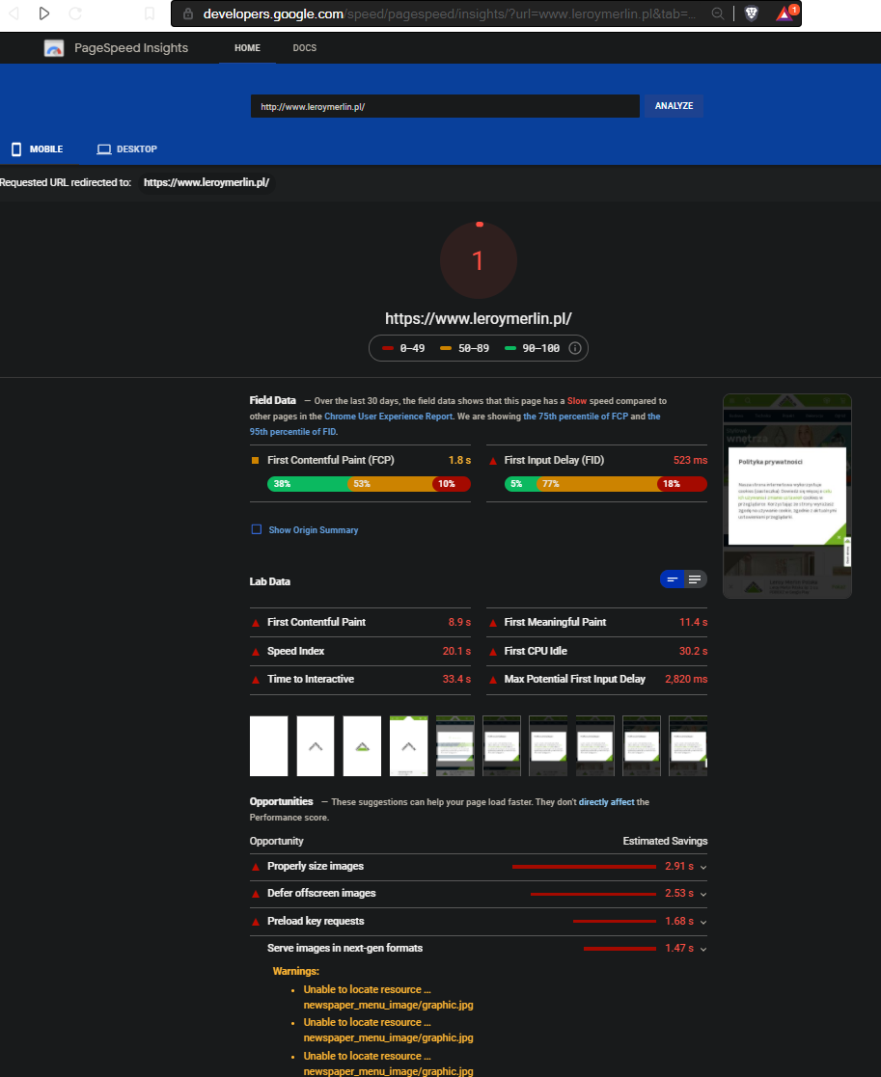Switch Lab Data to compact view
The height and width of the screenshot is (1077, 881).
click(x=672, y=579)
